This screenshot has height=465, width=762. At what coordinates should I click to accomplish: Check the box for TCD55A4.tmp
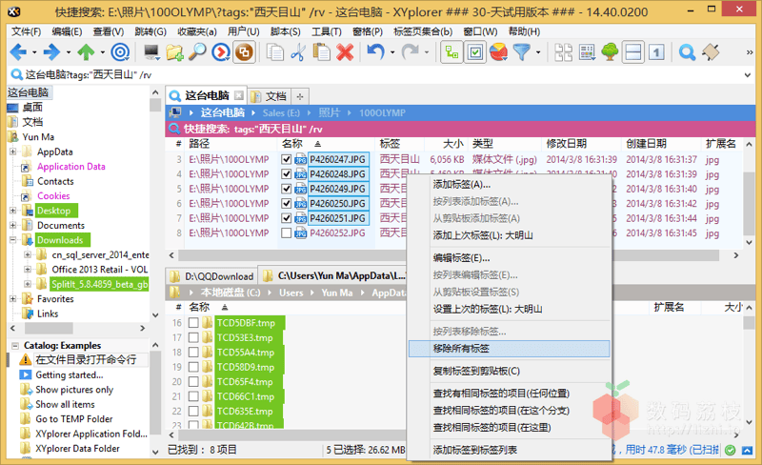(x=193, y=353)
